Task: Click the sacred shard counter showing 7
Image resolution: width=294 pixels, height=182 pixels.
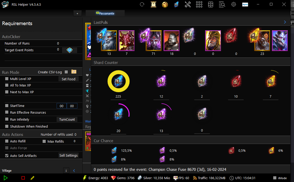Action: tap(271, 81)
